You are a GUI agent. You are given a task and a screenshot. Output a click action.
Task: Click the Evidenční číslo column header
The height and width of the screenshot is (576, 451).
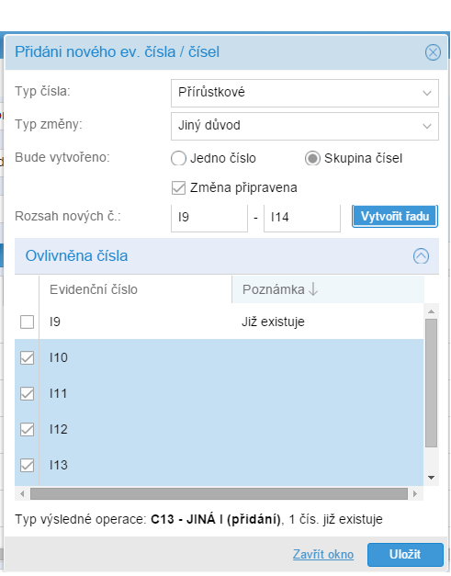(135, 289)
